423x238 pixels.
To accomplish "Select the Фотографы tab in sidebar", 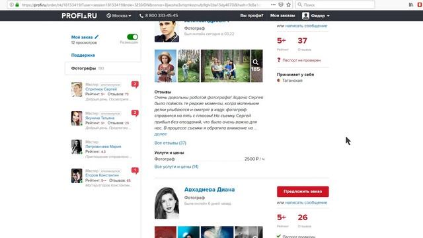I will click(x=103, y=68).
